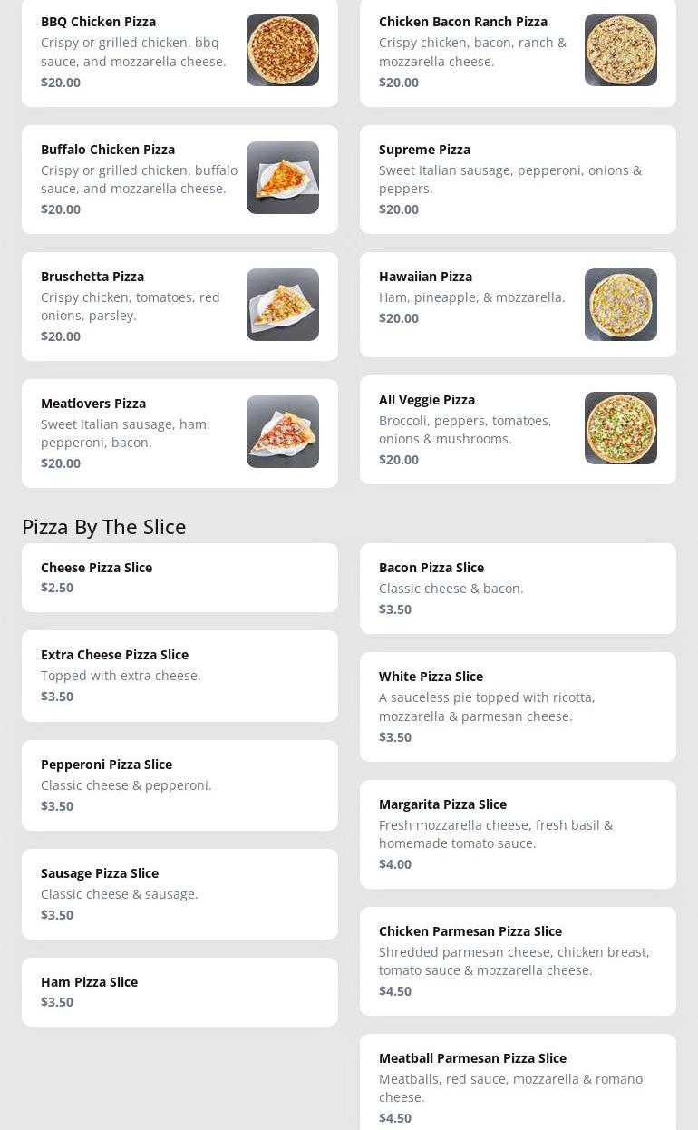
Task: Choose the Extra Cheese Pizza Slice title
Action: pos(114,655)
